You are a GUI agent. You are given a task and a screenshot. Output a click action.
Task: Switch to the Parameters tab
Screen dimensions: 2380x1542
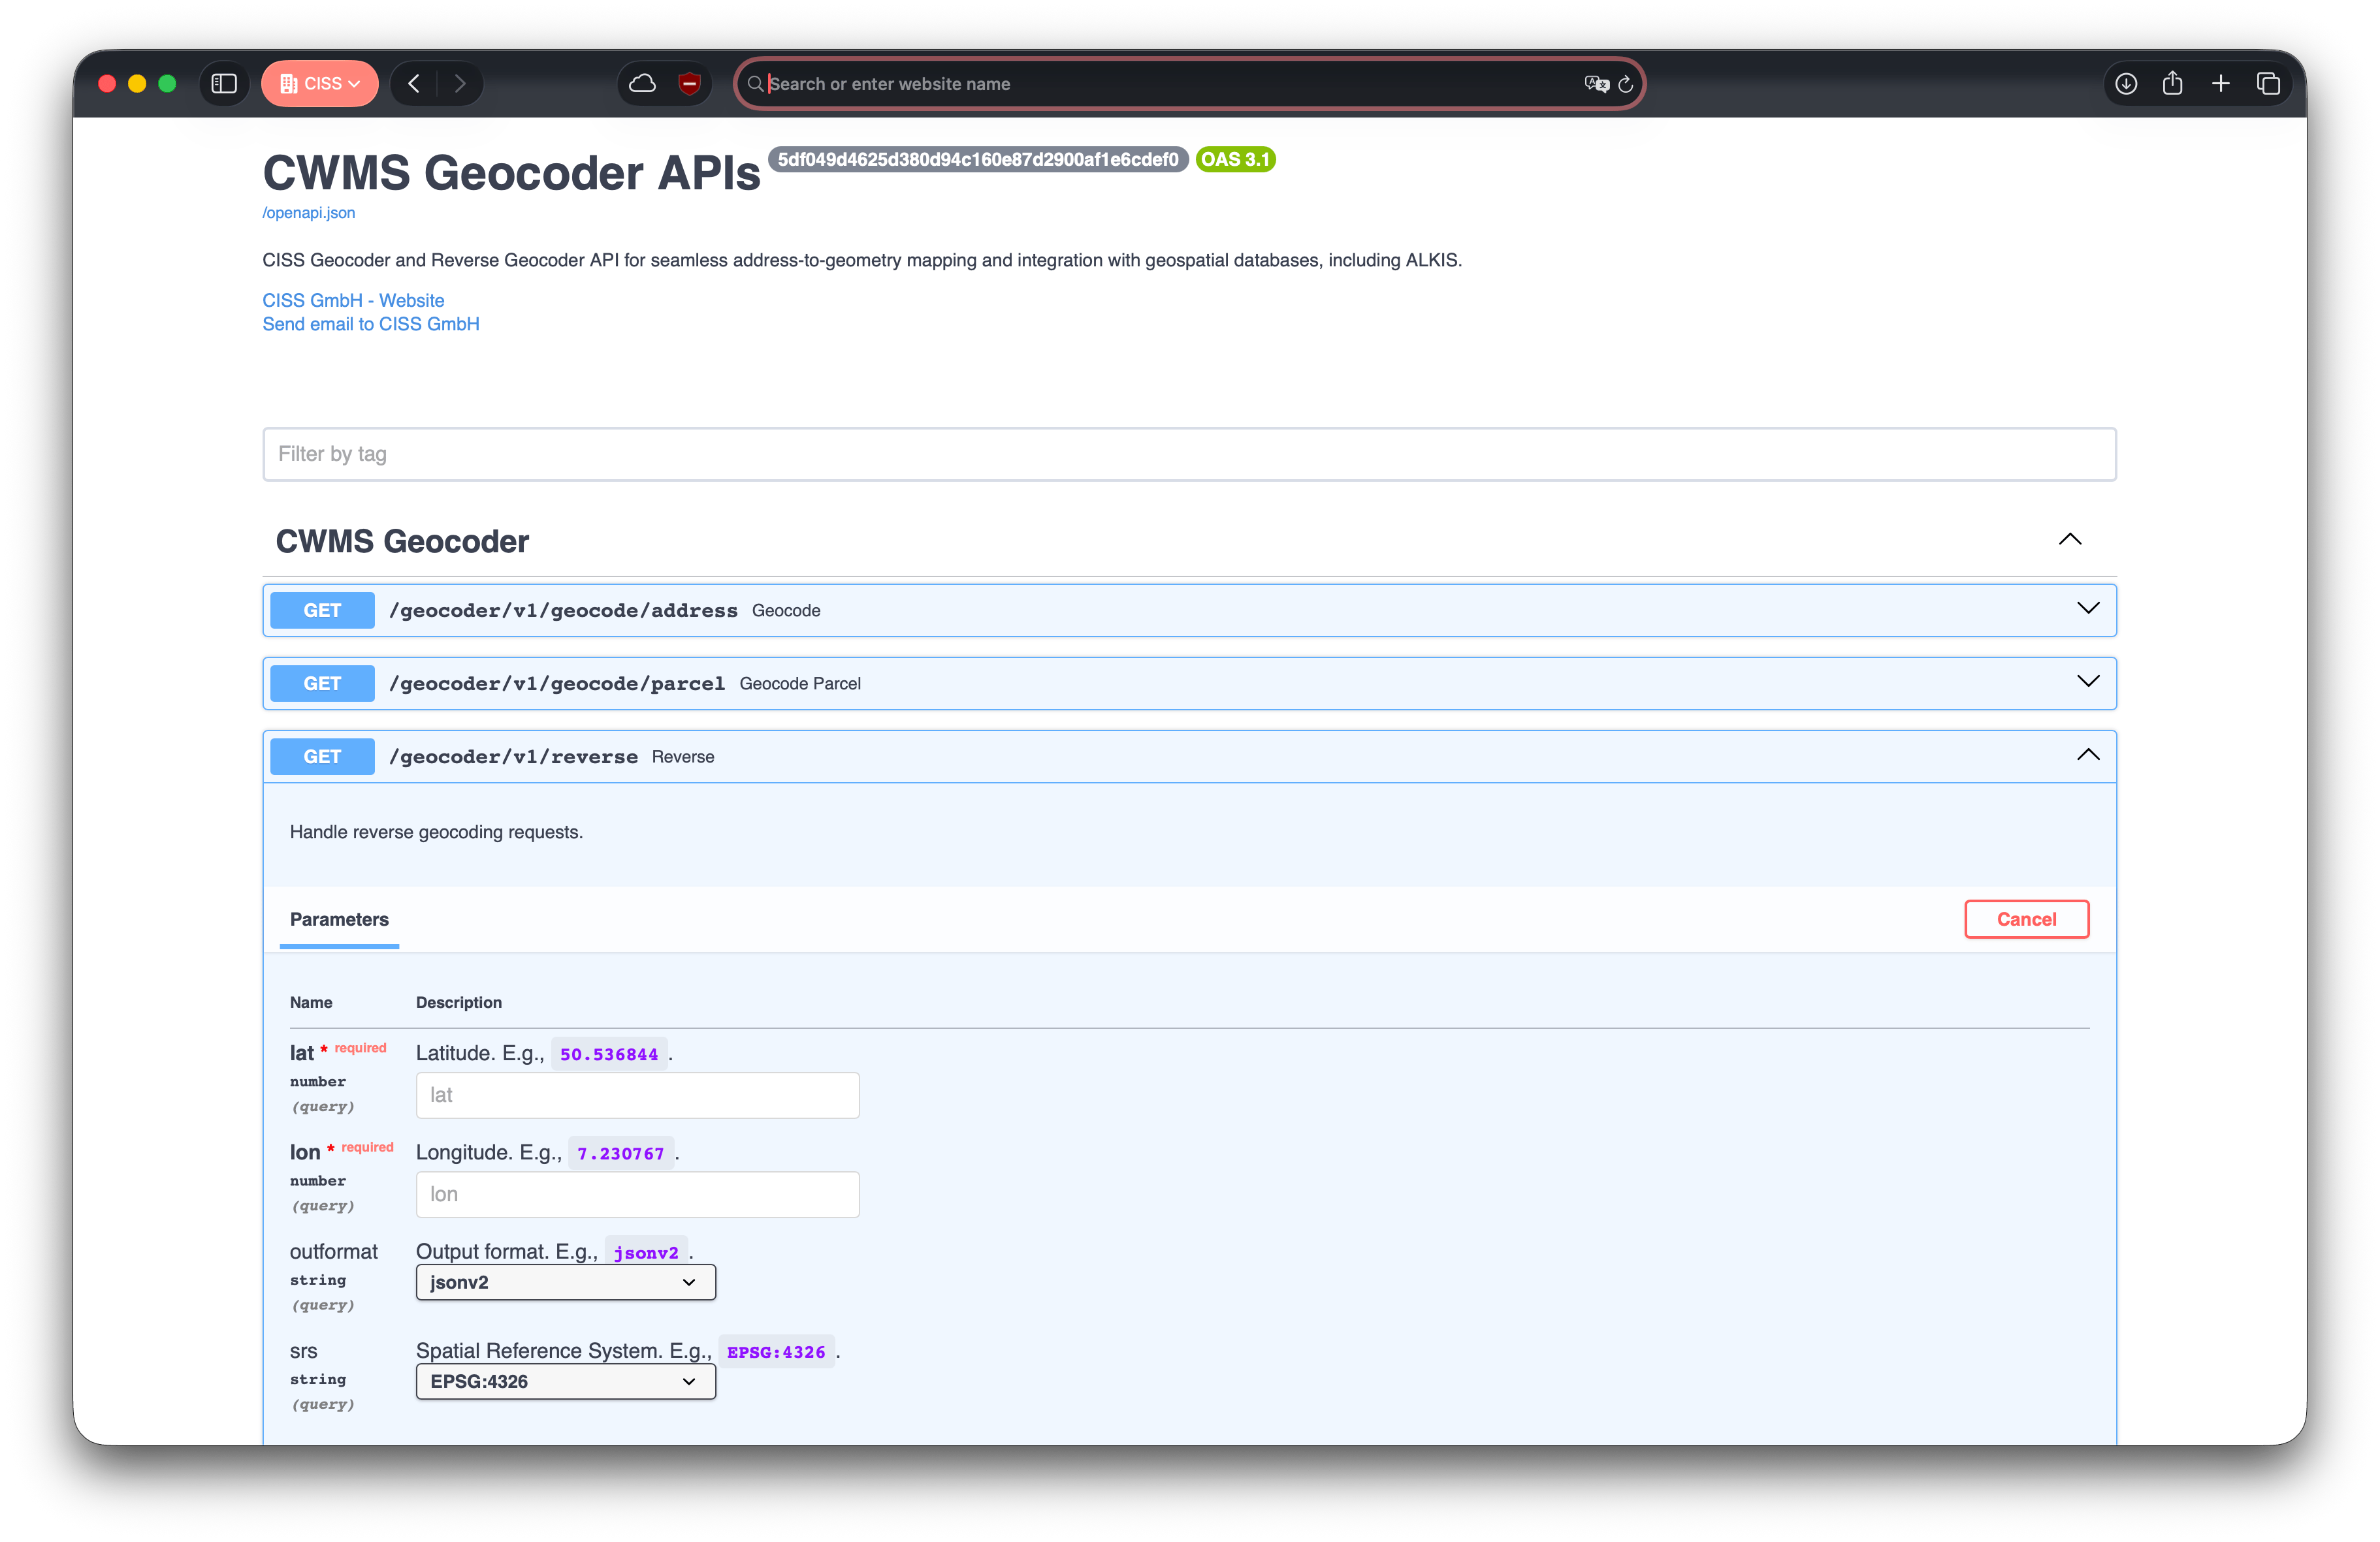tap(339, 919)
